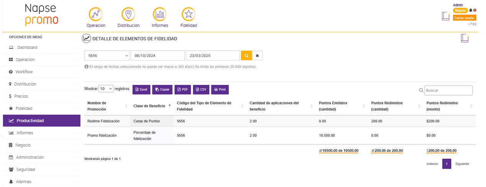Click the orange search magnifier button
Viewport: 486px width, 187px height.
(246, 56)
